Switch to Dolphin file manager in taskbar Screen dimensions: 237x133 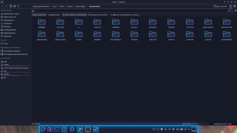point(80,129)
